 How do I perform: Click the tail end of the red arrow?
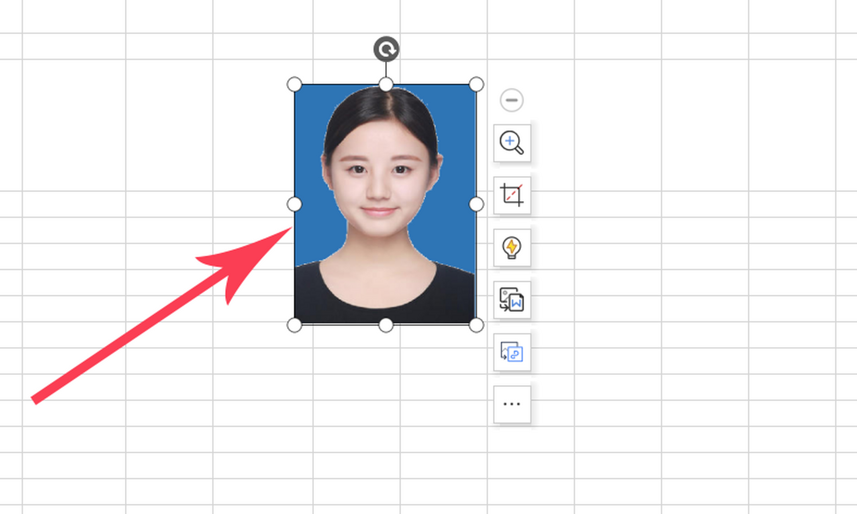tap(35, 400)
